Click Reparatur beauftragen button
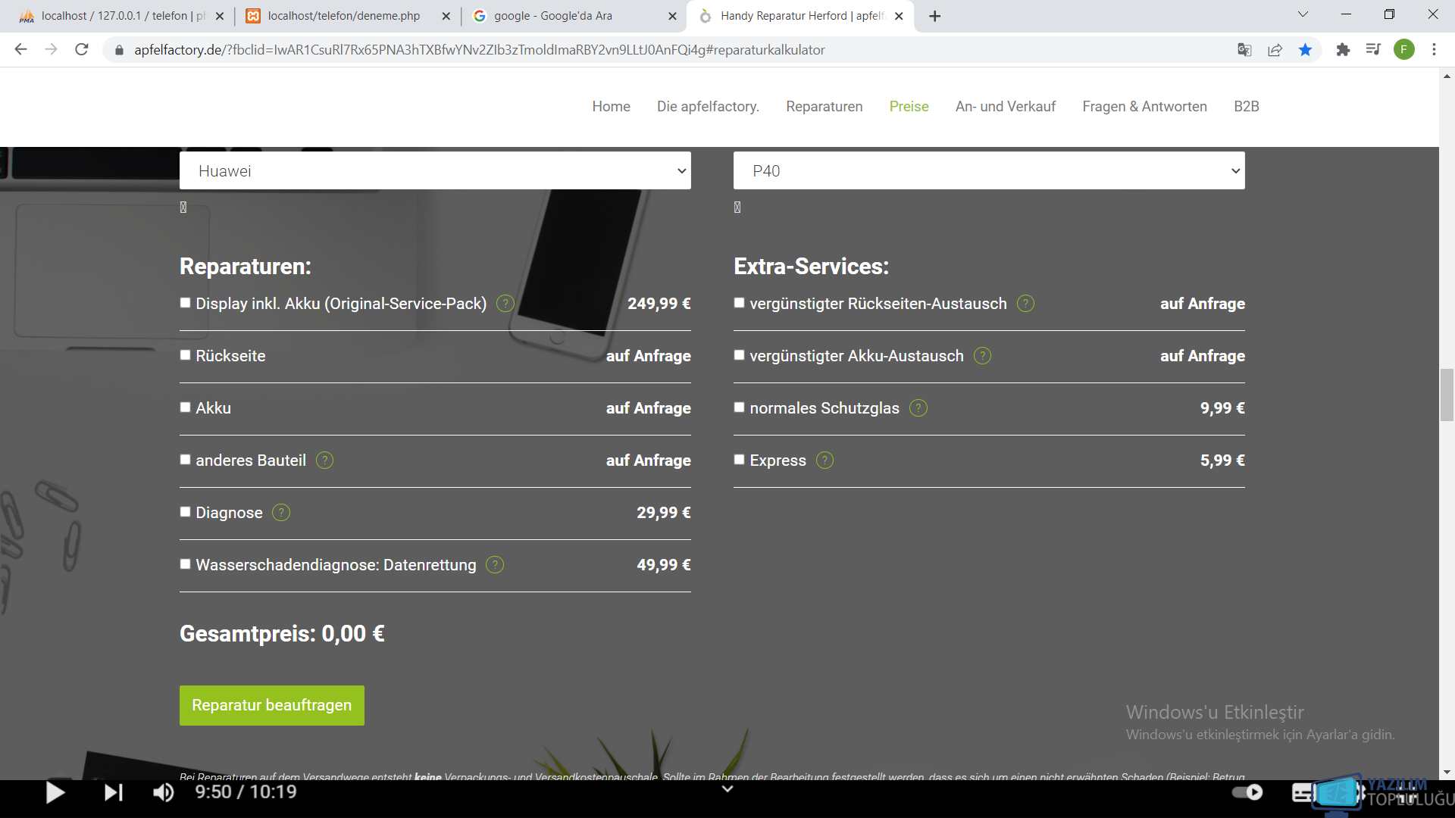The image size is (1455, 818). click(271, 705)
